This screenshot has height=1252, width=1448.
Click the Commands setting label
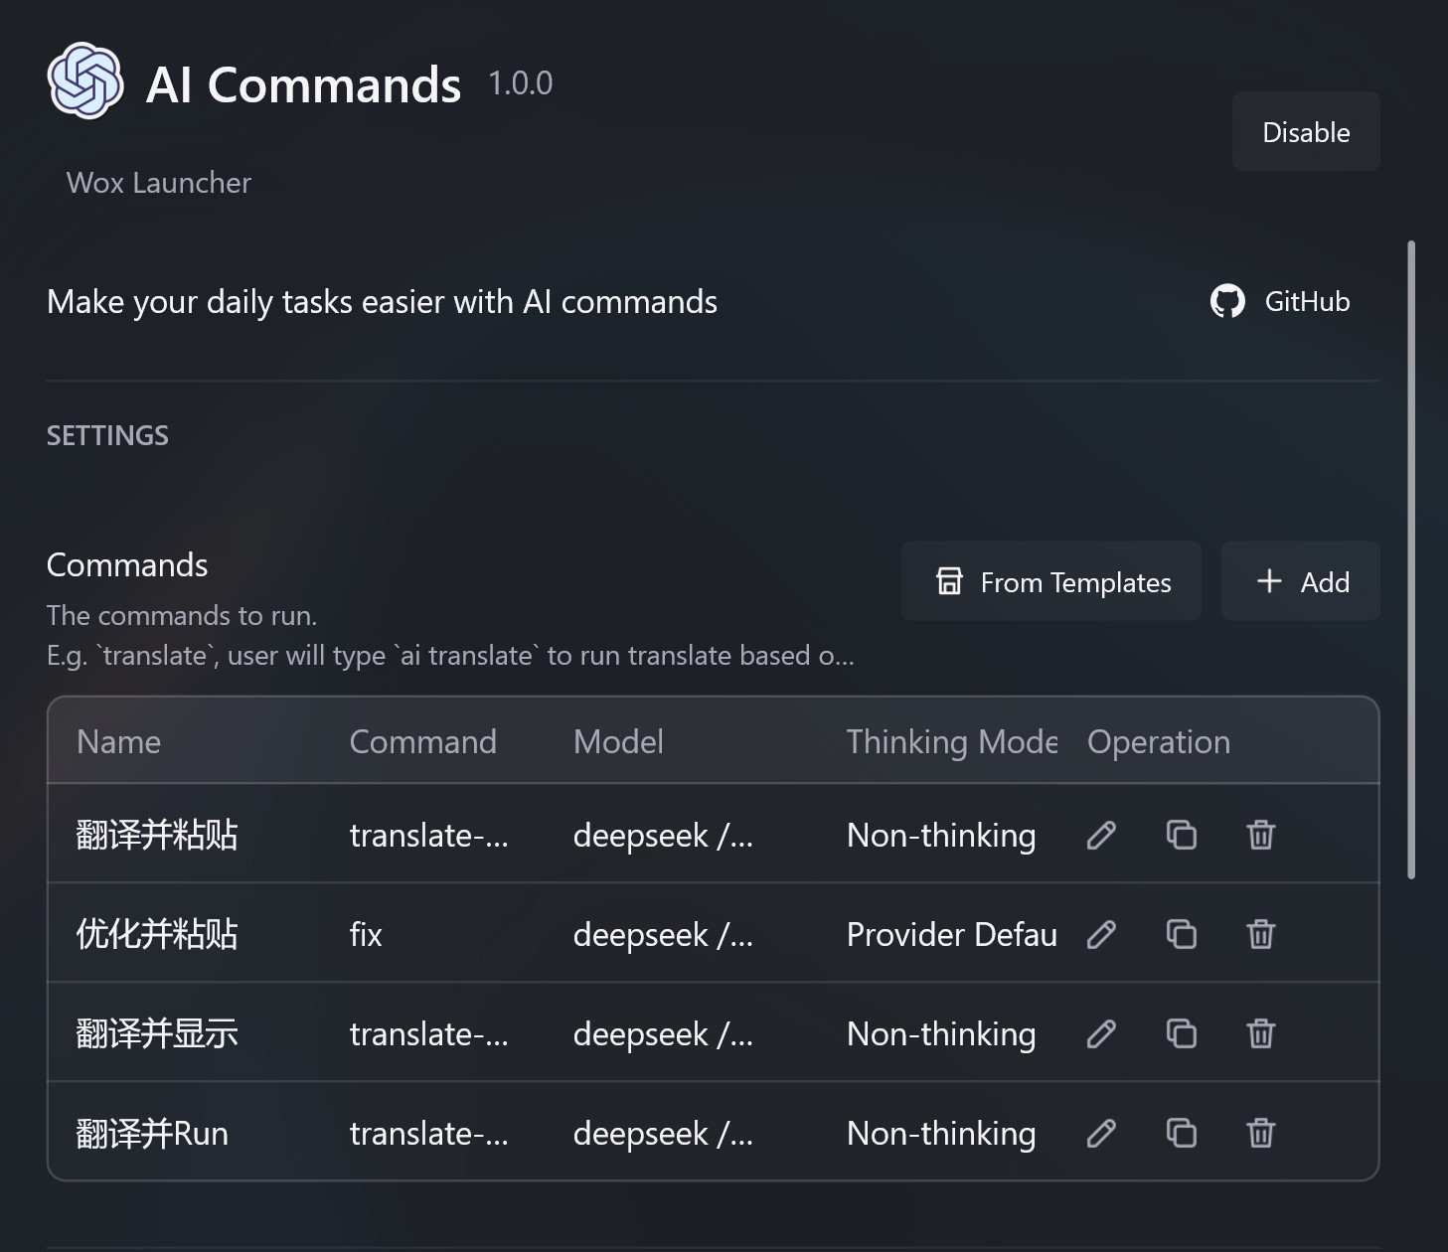[x=127, y=564]
